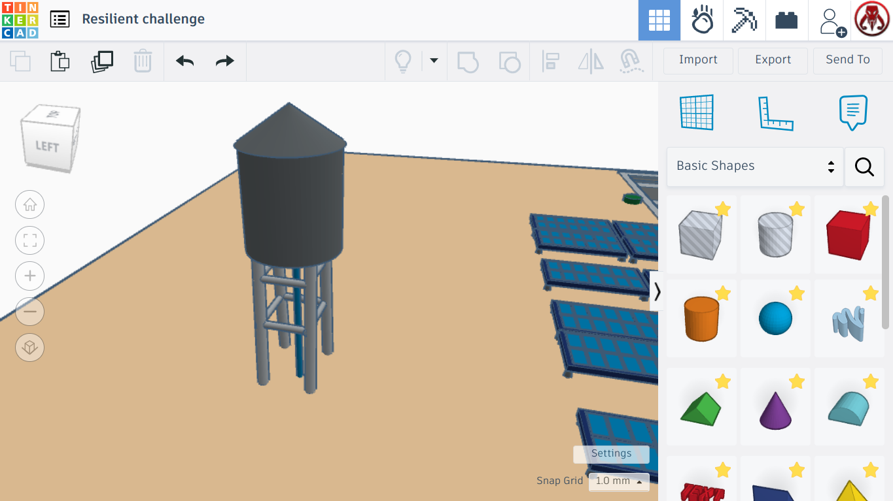This screenshot has width=893, height=501.
Task: Click the Paste clipboard icon
Action: tap(60, 61)
